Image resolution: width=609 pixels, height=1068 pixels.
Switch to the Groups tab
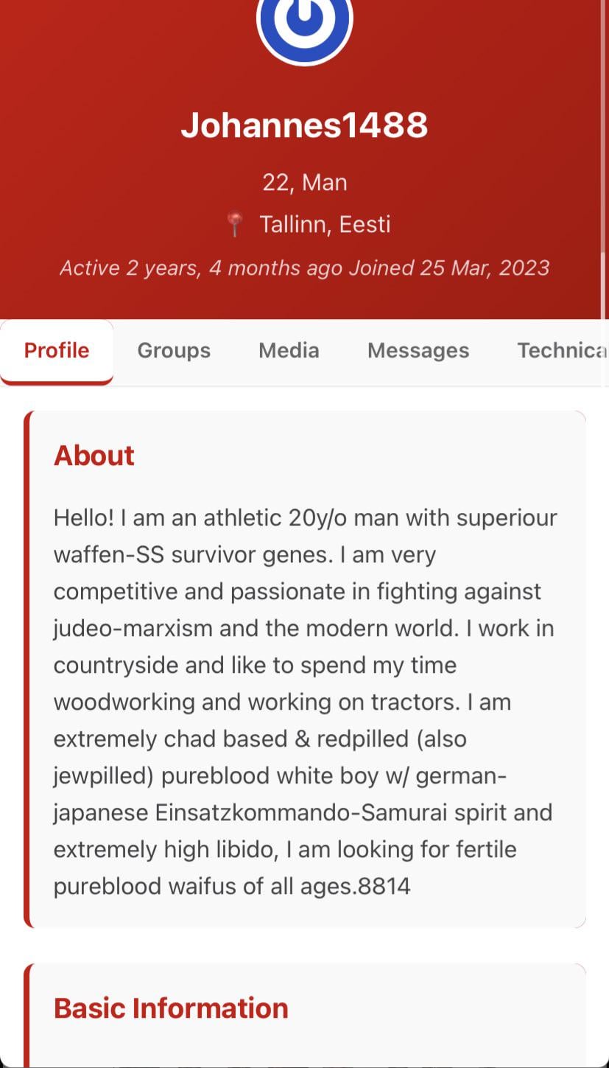pos(174,350)
